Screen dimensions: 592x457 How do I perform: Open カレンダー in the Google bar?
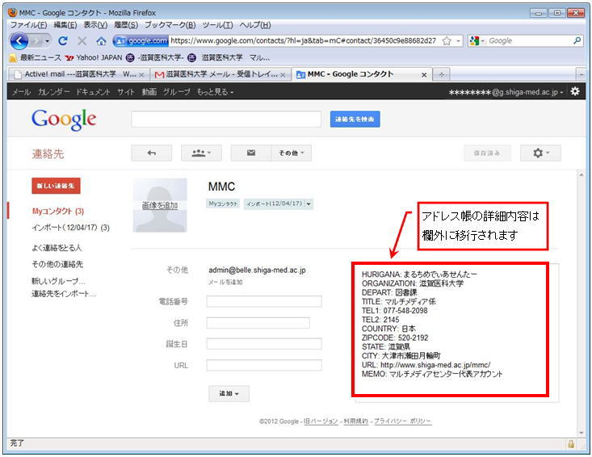click(x=53, y=92)
